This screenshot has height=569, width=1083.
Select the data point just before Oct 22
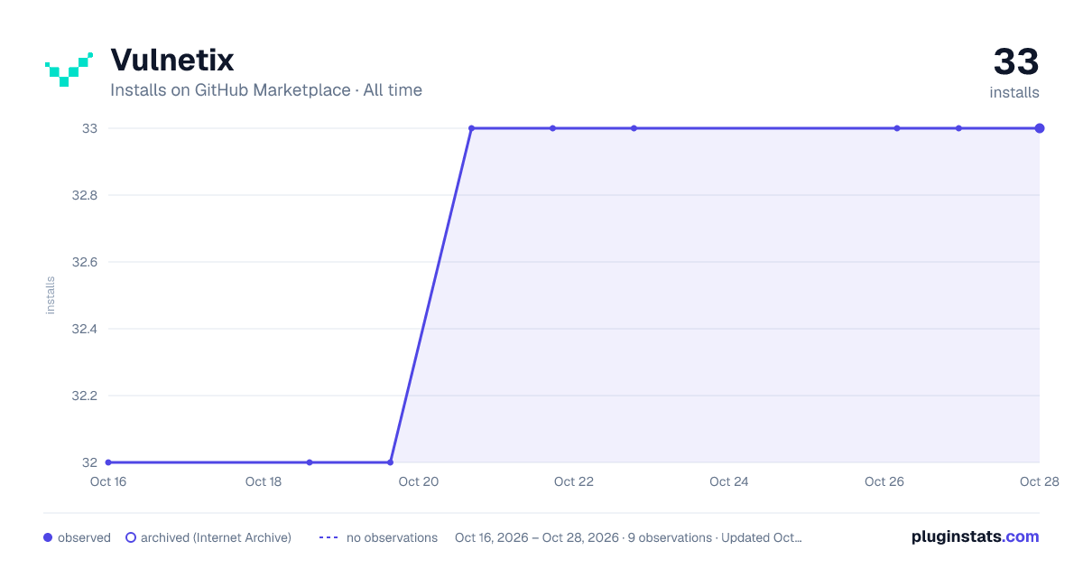pos(553,128)
